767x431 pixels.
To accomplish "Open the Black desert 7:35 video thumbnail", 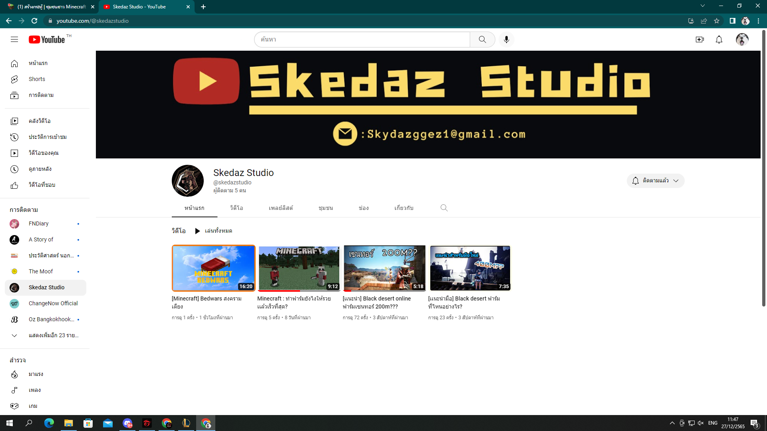I will pyautogui.click(x=470, y=268).
